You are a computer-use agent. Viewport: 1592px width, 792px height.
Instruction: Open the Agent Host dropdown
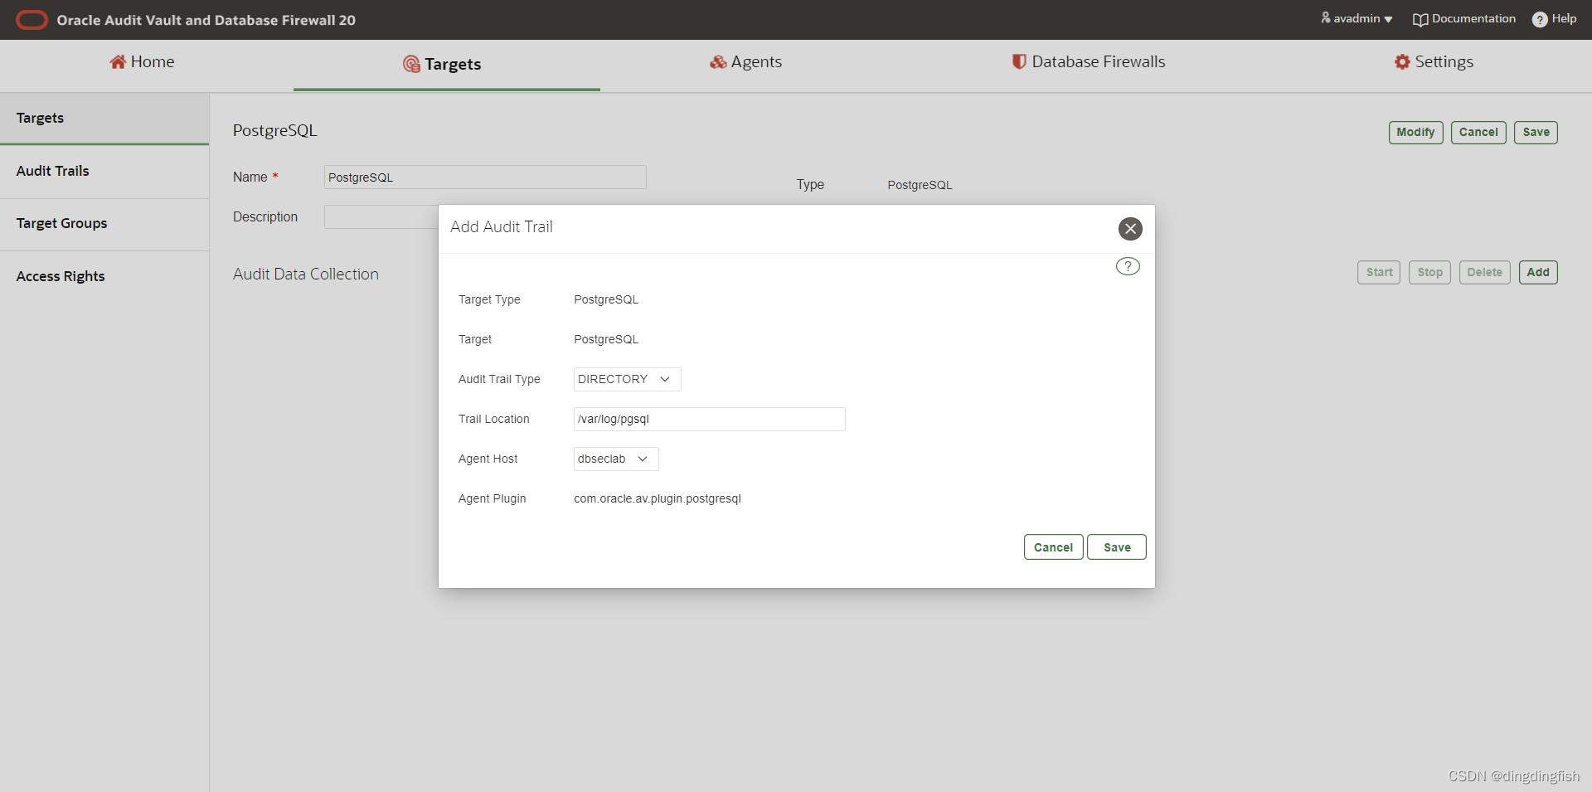[616, 459]
